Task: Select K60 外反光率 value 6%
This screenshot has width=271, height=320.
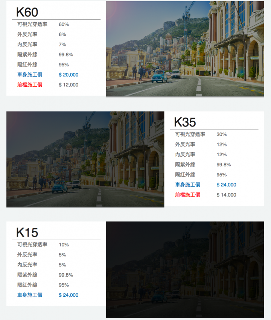Action: (62, 34)
